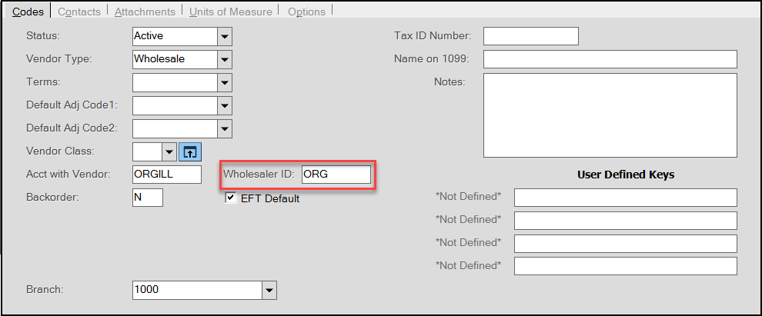Open the Vendor Type dropdown arrow
The height and width of the screenshot is (316, 762).
[224, 59]
